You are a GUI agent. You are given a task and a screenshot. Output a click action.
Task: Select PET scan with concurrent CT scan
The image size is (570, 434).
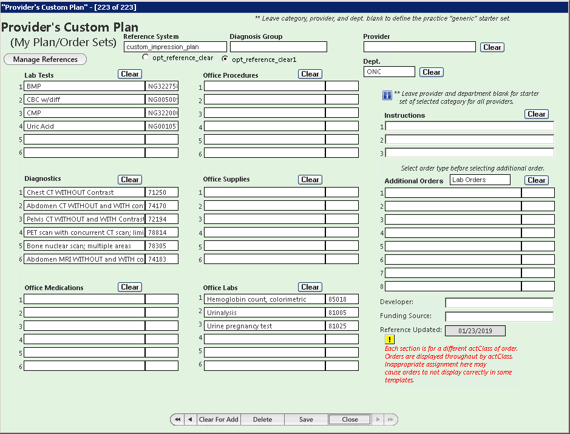point(84,232)
